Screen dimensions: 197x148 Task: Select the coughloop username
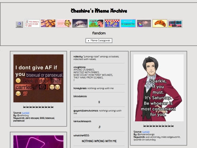coord(80,67)
